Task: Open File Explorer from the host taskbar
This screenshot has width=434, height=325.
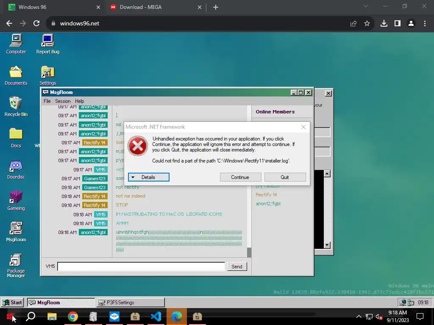Action: (x=52, y=317)
